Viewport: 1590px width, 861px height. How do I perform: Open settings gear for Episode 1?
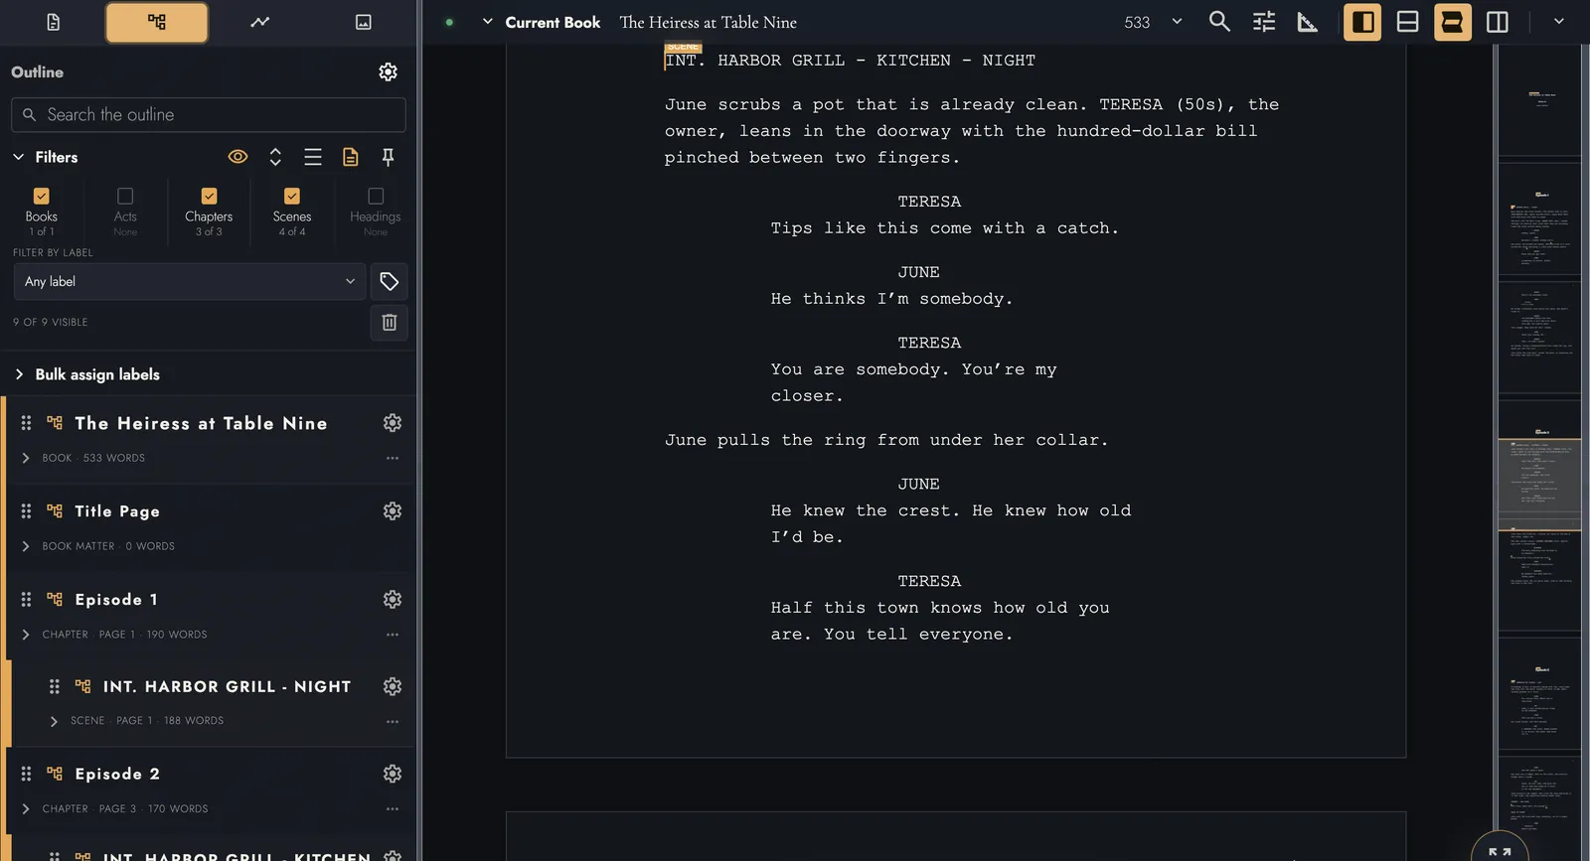coord(393,600)
